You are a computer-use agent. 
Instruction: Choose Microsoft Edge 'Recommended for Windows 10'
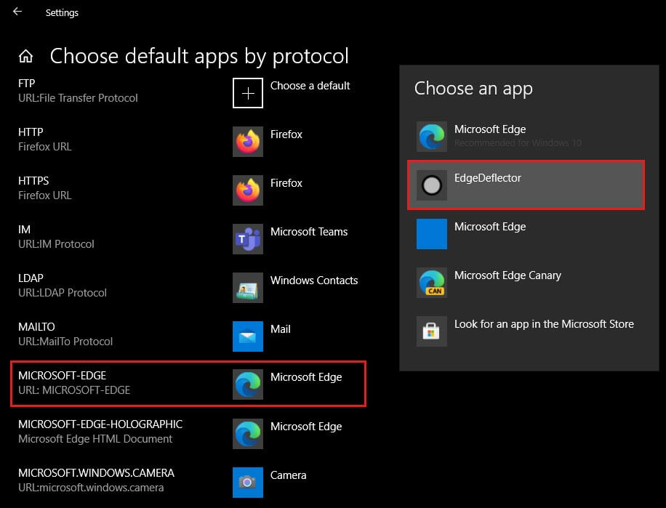526,137
